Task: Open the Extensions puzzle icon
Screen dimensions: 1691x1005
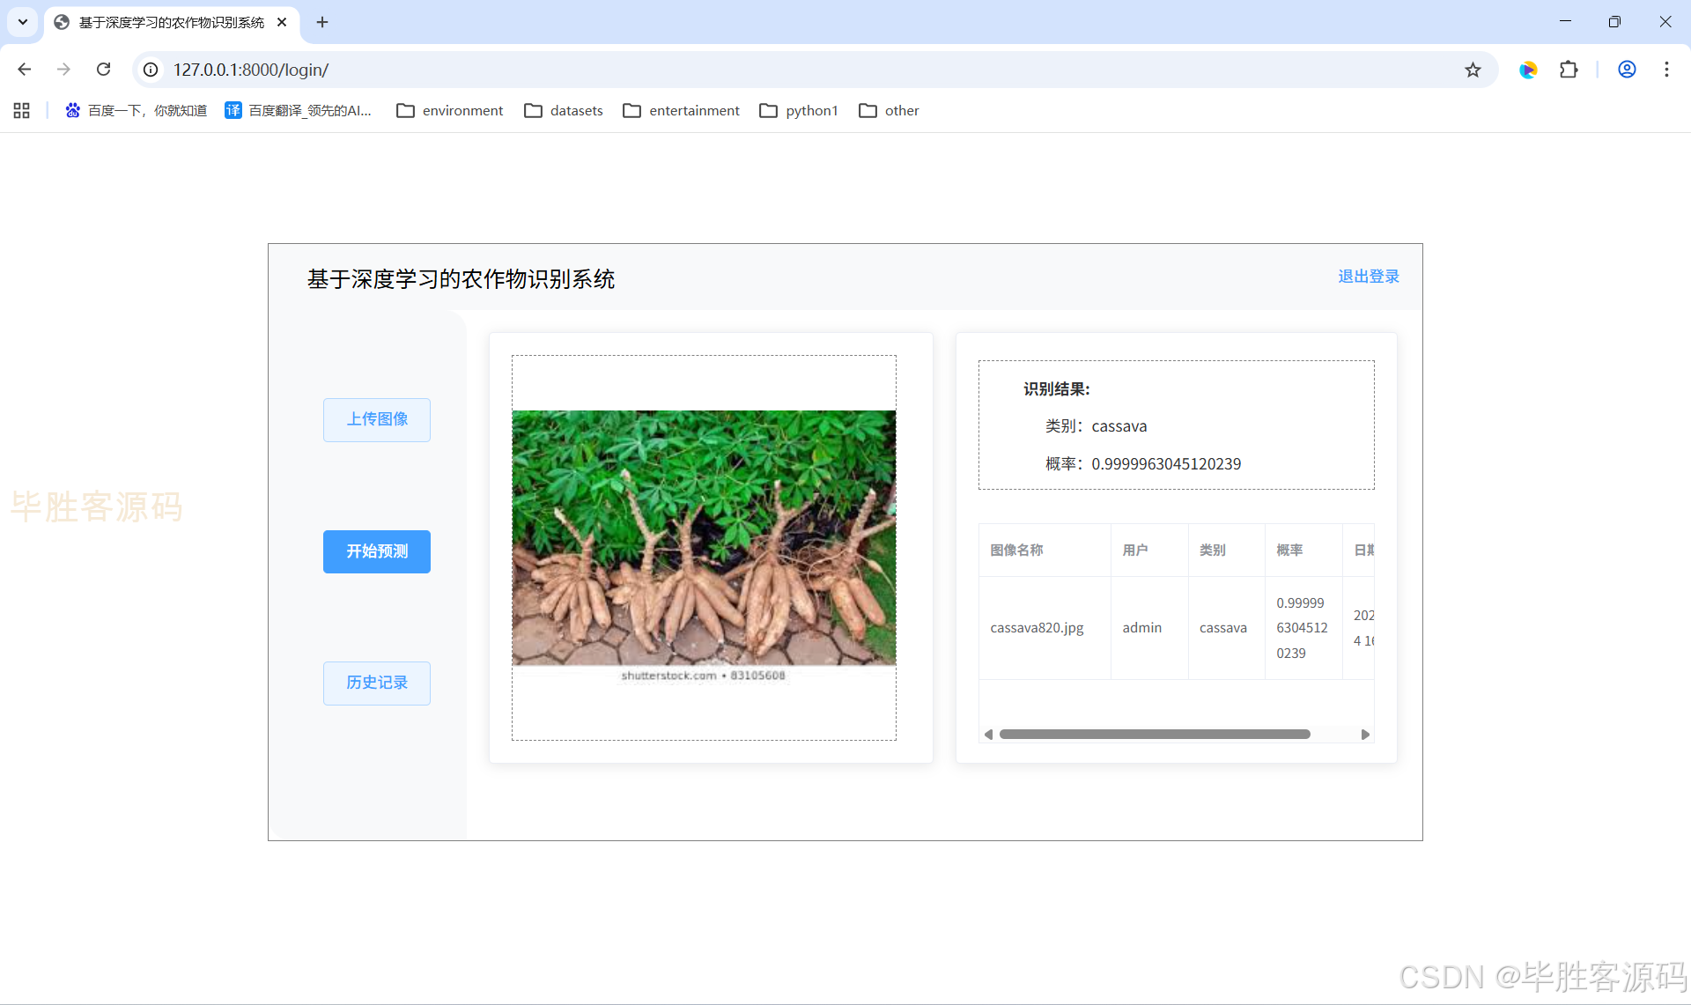Action: coord(1569,70)
